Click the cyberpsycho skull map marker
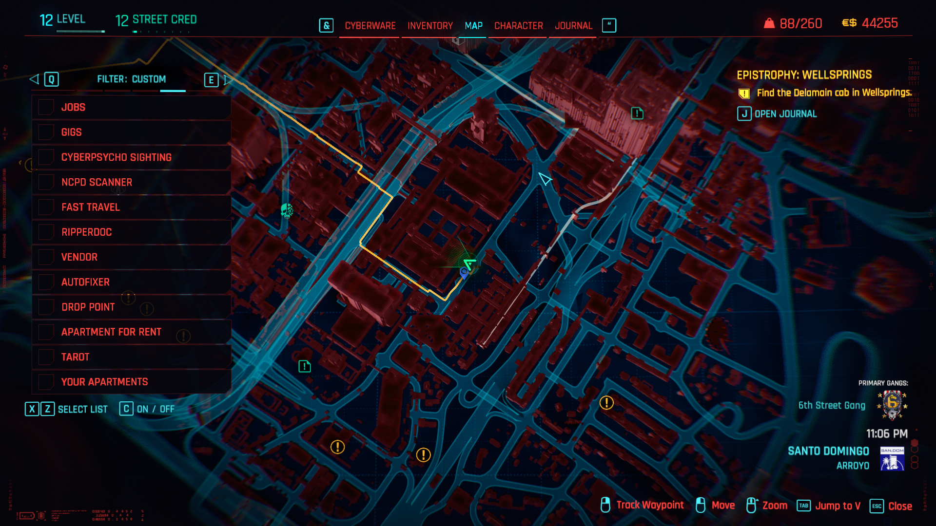 (287, 210)
